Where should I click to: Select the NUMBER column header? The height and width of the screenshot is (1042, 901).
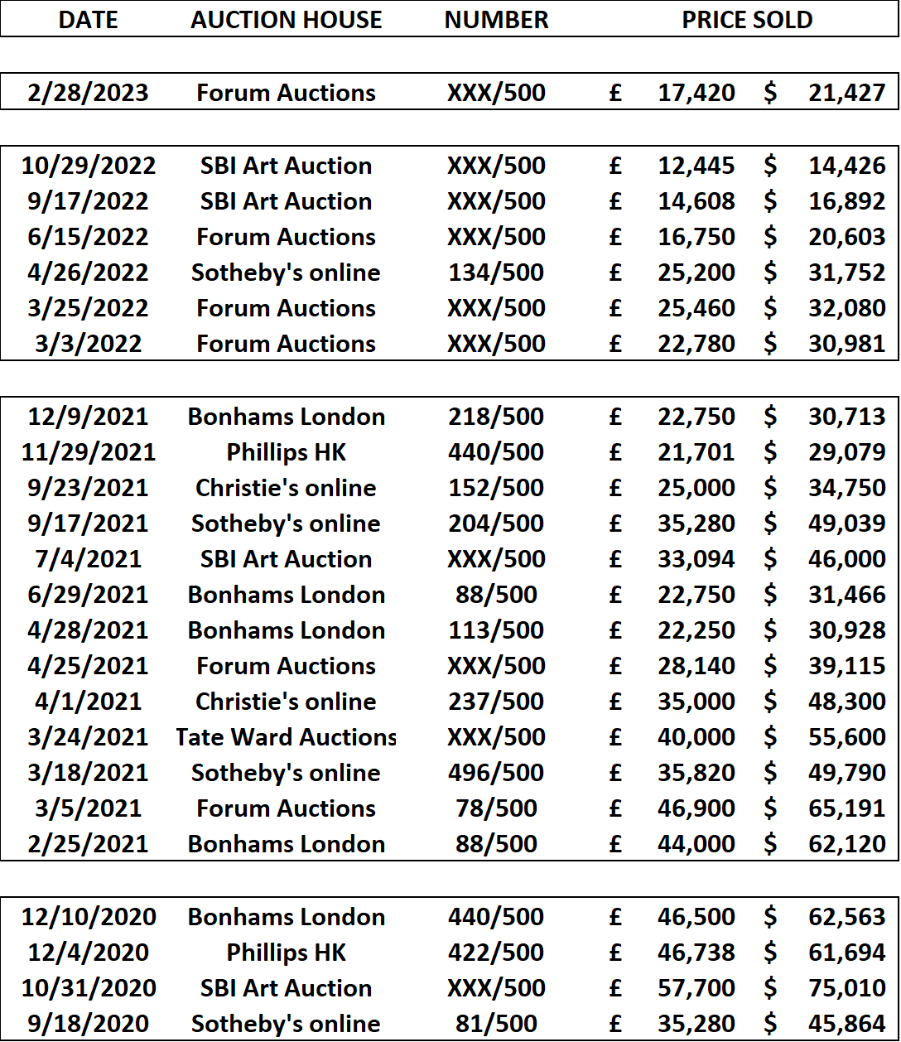pos(497,20)
